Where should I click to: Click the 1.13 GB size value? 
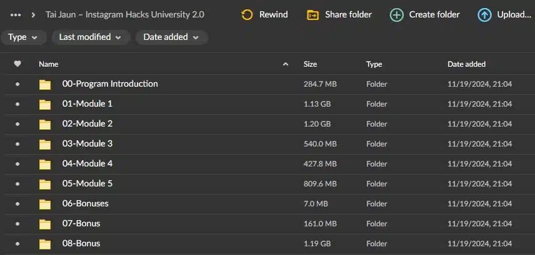[317, 104]
